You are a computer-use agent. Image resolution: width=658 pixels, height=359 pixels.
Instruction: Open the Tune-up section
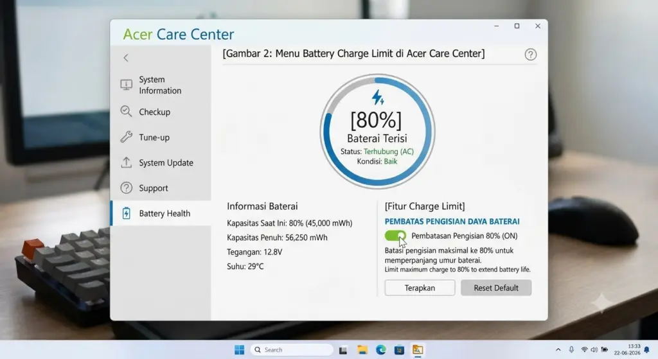coord(161,137)
